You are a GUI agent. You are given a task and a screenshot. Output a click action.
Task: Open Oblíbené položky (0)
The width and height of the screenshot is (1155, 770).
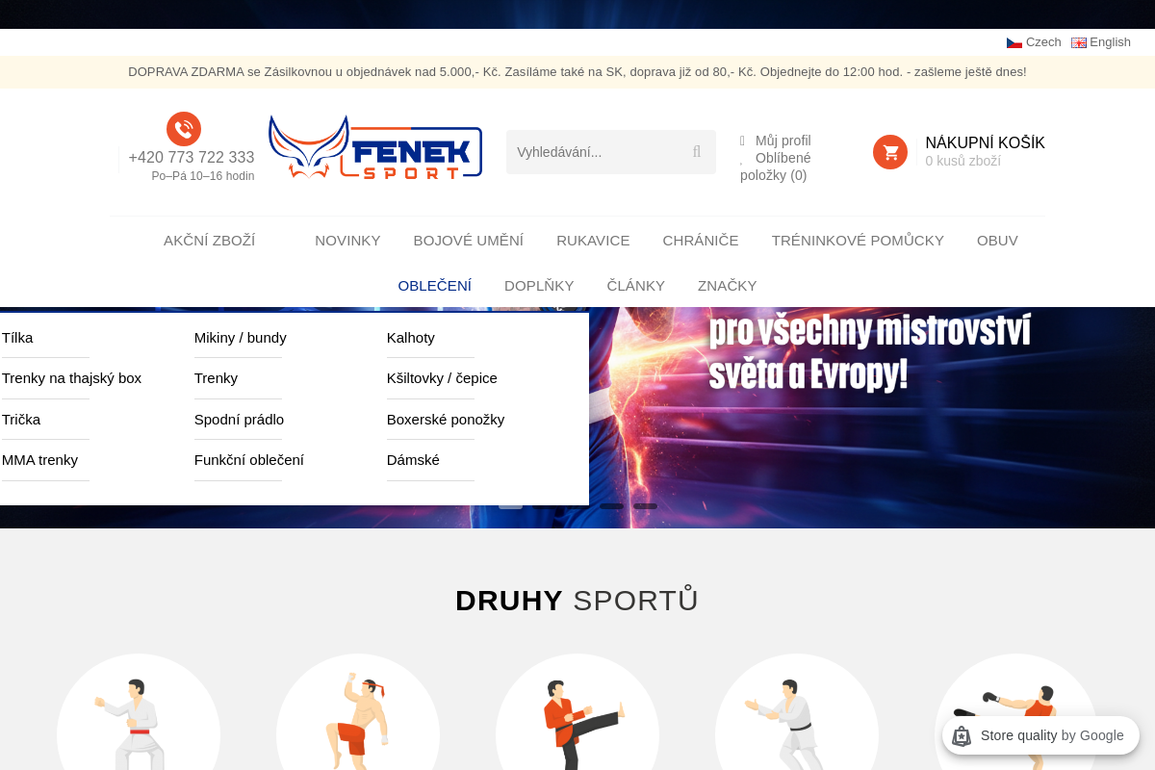[776, 167]
